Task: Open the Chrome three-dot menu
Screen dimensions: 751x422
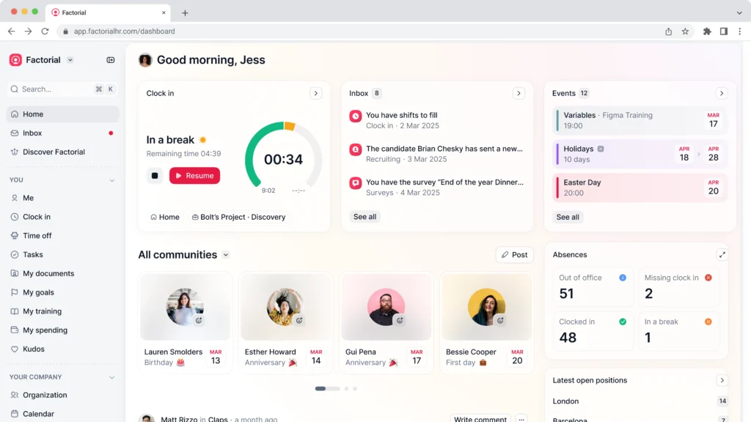Action: point(740,31)
